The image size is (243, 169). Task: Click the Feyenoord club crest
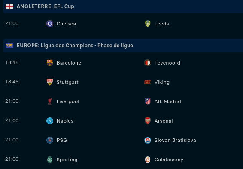coord(148,63)
